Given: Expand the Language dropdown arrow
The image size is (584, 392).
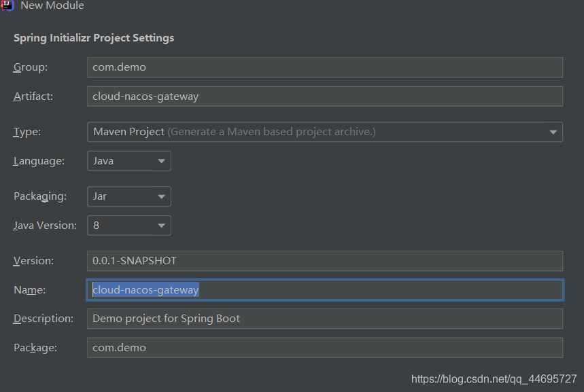Looking at the screenshot, I should [x=162, y=161].
